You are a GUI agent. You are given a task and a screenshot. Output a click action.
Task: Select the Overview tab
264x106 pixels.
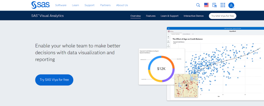coord(136,16)
